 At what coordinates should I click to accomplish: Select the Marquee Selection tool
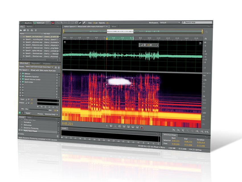tap(73, 23)
